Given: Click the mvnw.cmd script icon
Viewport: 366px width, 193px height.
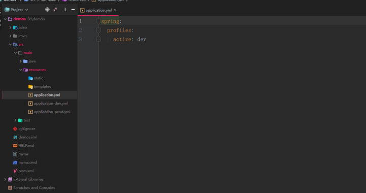Looking at the screenshot, I should click(x=15, y=163).
